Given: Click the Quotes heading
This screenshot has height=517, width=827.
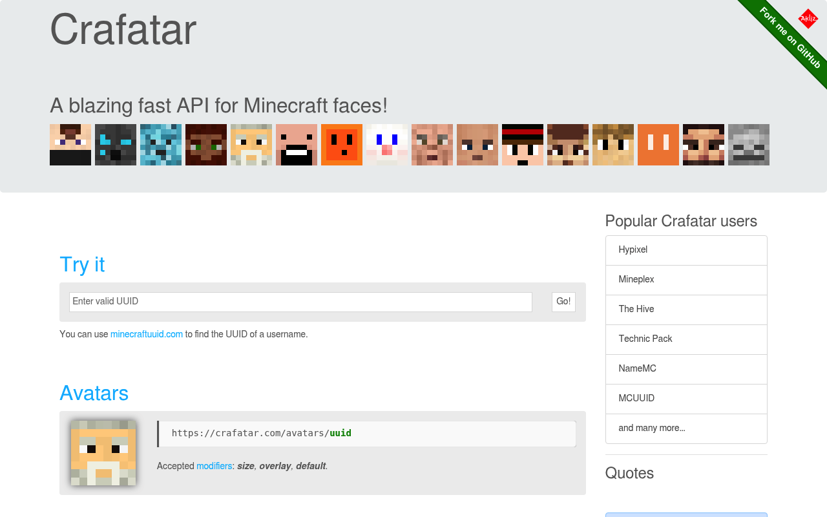Looking at the screenshot, I should click(629, 473).
